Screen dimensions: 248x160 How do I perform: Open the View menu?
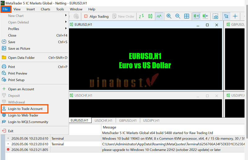pyautogui.click(x=17, y=9)
